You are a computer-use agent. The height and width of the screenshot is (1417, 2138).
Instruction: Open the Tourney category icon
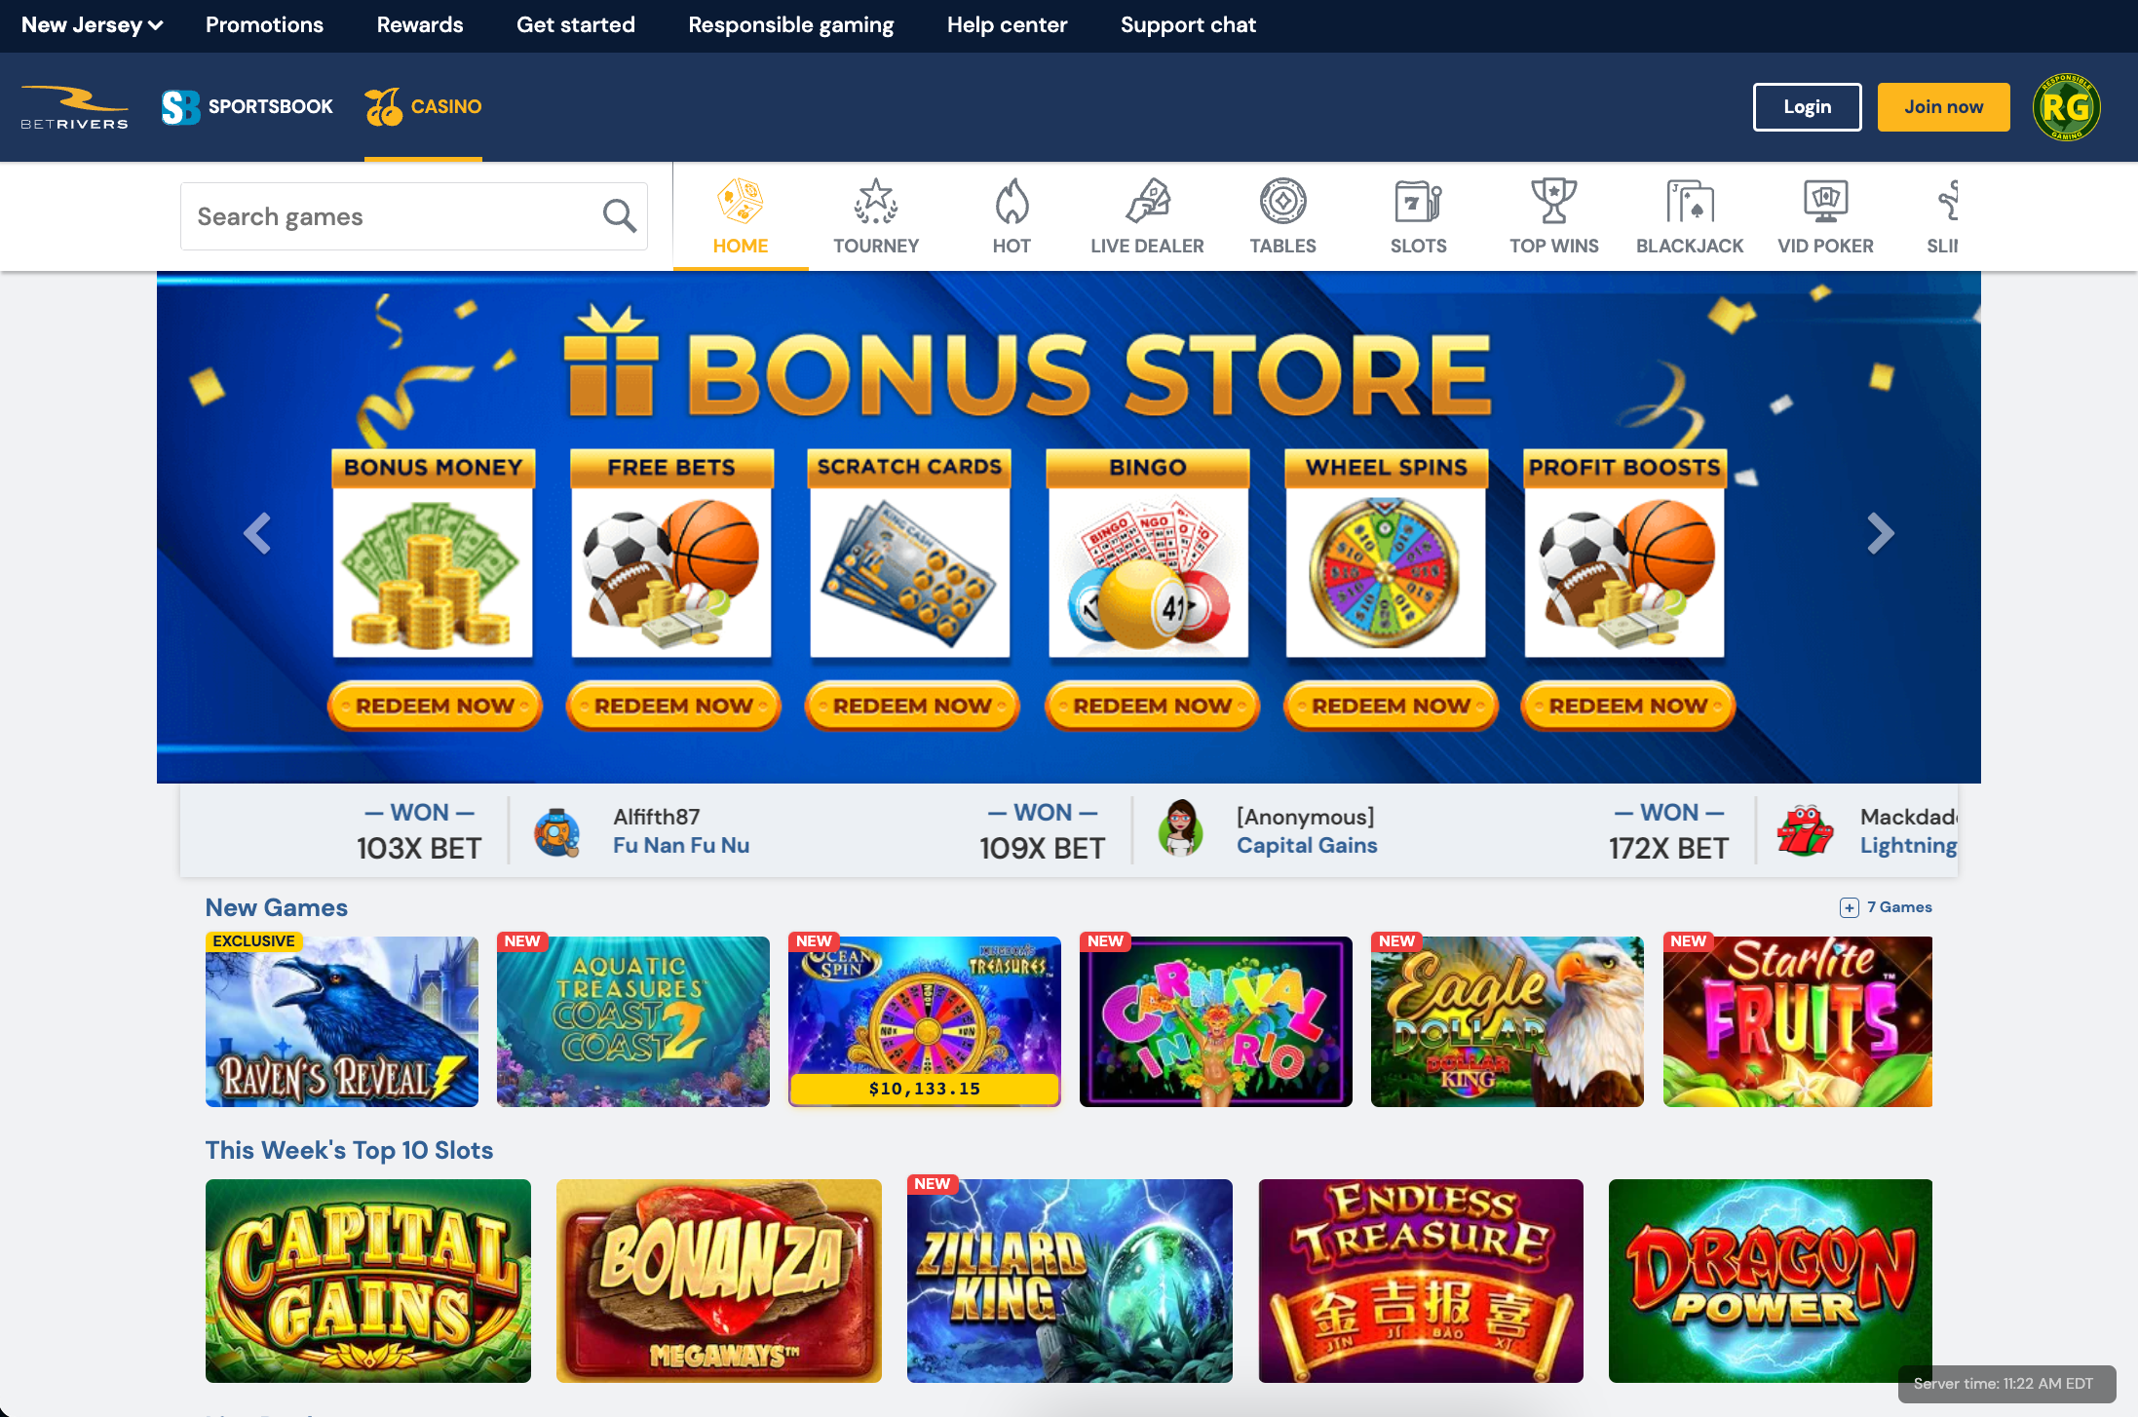pyautogui.click(x=876, y=201)
